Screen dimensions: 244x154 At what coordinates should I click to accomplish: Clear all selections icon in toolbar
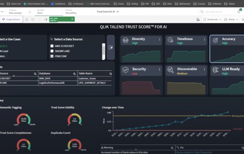coord(46,20)
